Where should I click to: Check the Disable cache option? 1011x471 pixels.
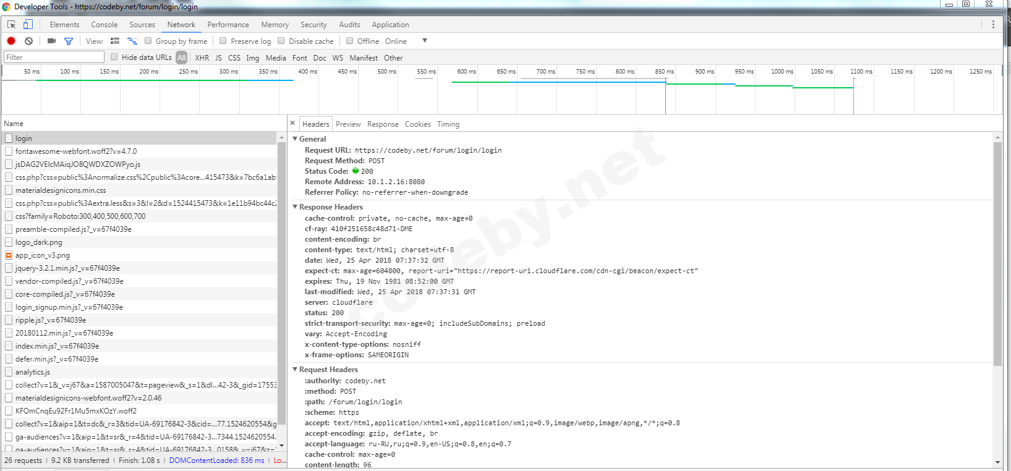pyautogui.click(x=281, y=41)
